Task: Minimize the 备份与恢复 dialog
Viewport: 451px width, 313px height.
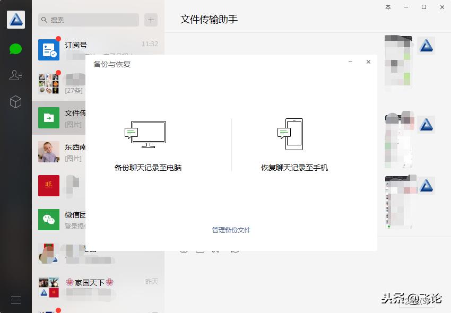Action: (x=350, y=62)
